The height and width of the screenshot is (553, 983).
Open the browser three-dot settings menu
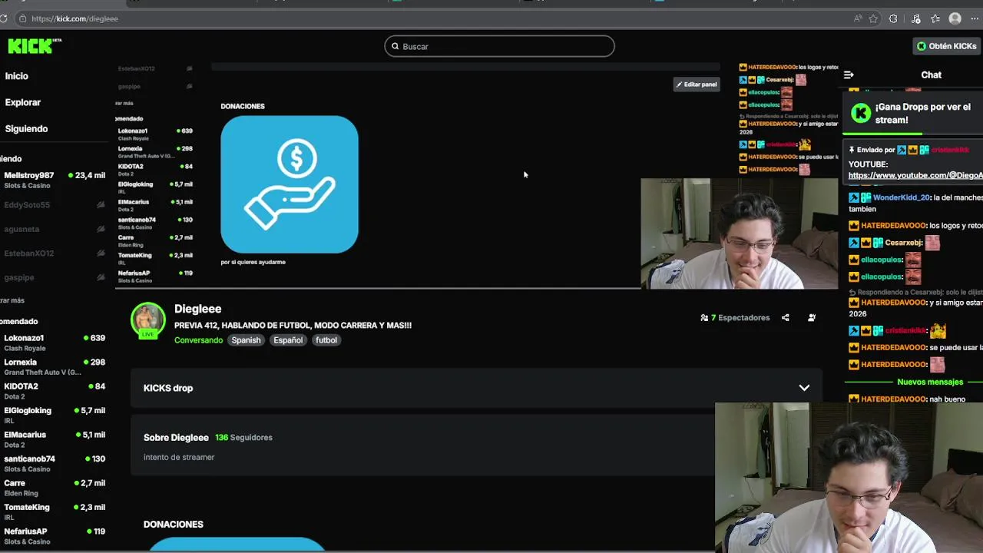(x=975, y=18)
